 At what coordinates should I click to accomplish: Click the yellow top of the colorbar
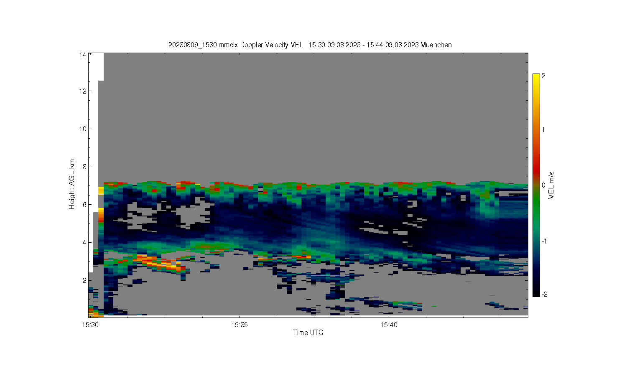(x=536, y=79)
